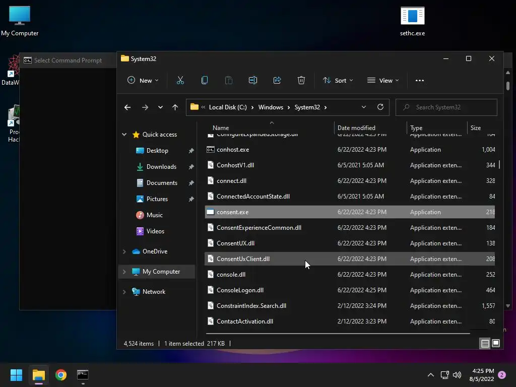The width and height of the screenshot is (516, 387).
Task: Go back with the left arrow
Action: (127, 107)
